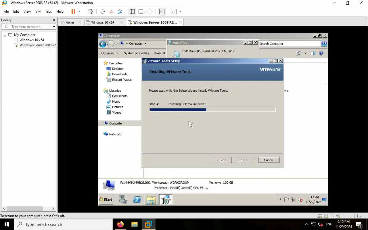The width and height of the screenshot is (368, 230).
Task: Open Documents library in the navigation pane
Action: pos(117,96)
